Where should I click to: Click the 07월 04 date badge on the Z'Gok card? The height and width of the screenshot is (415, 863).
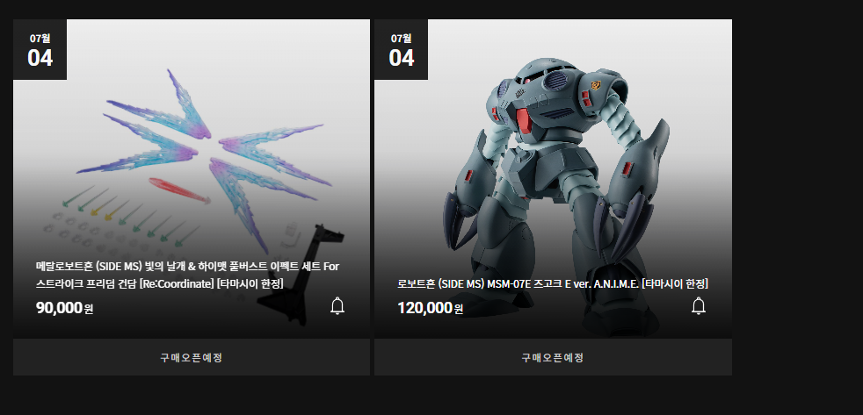pos(402,49)
